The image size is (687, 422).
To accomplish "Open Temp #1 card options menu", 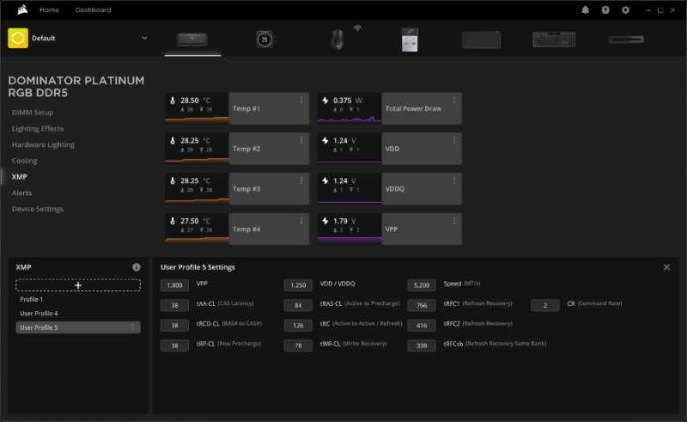I will (301, 101).
